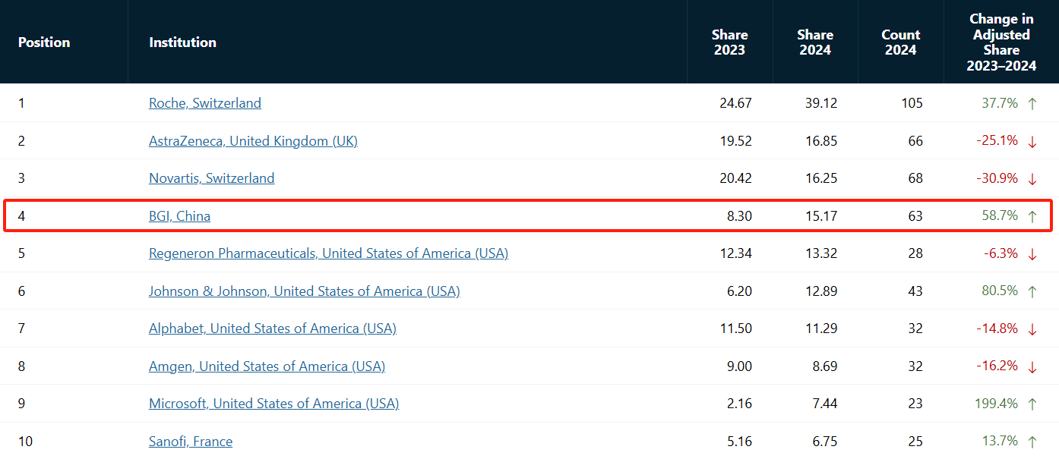Click Sanofi's Share 2024 value 6.75
Viewport: 1059px width, 459px height.
point(825,442)
